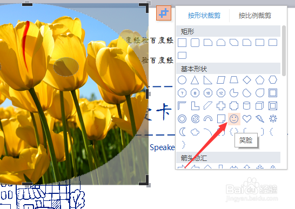Choose the chord shape
The image size is (295, 209).
tap(247, 93)
